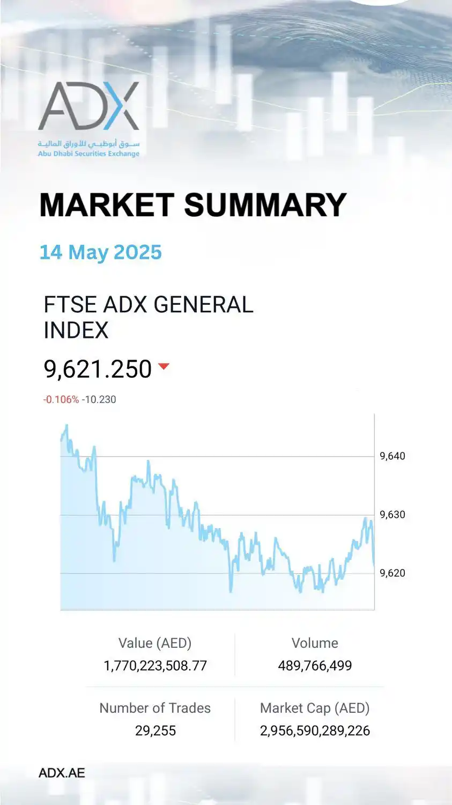Click the Value (AED) label
This screenshot has height=805, width=452.
(x=155, y=643)
